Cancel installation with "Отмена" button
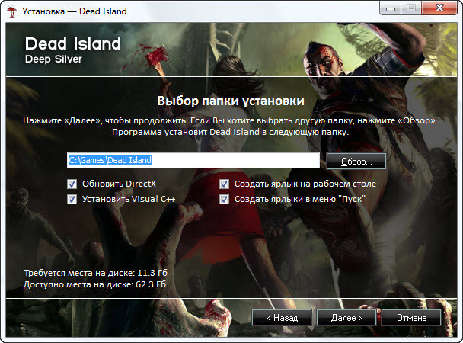This screenshot has width=463, height=343. click(410, 316)
